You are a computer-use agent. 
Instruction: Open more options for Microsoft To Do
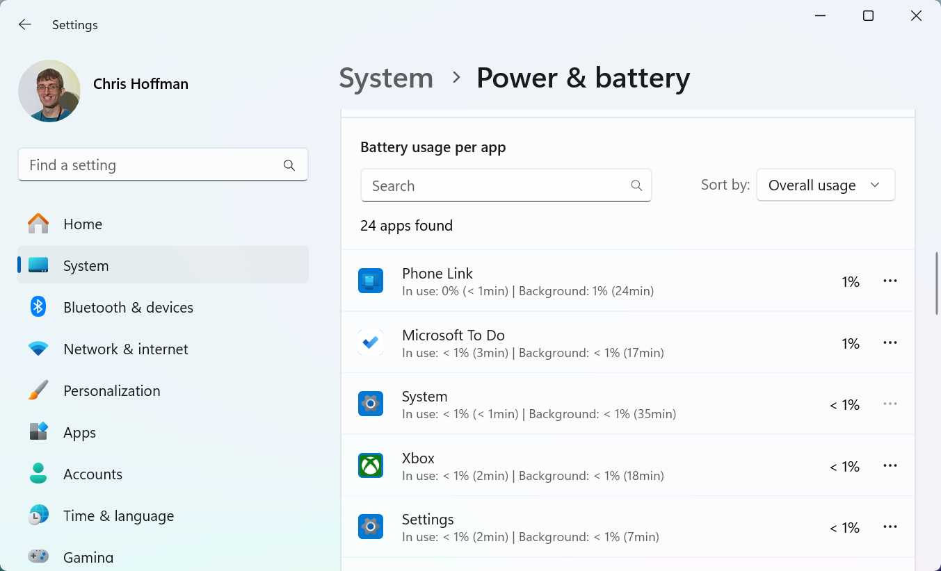click(890, 342)
